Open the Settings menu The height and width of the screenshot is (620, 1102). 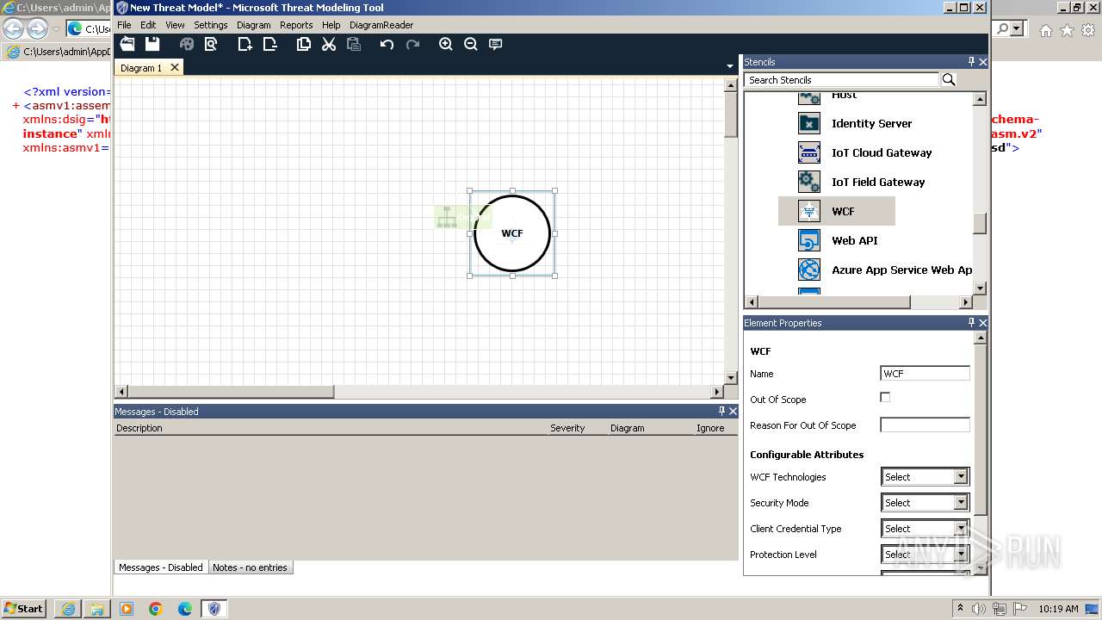pos(211,25)
